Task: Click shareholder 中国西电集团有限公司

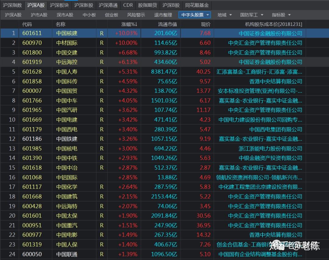Action: 276,129
